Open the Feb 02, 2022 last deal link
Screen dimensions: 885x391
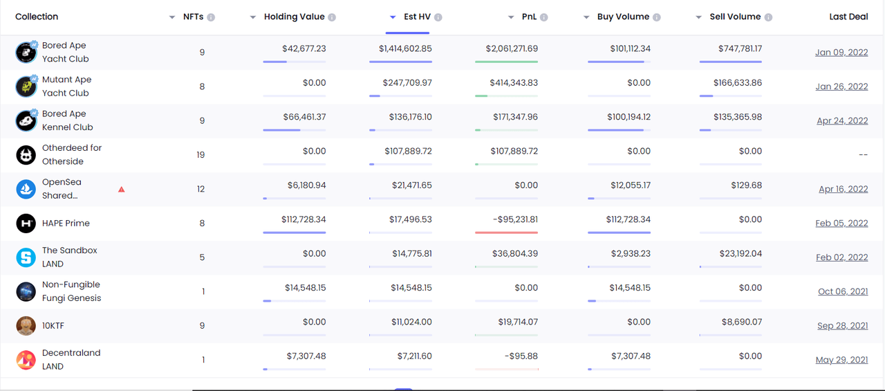[841, 257]
